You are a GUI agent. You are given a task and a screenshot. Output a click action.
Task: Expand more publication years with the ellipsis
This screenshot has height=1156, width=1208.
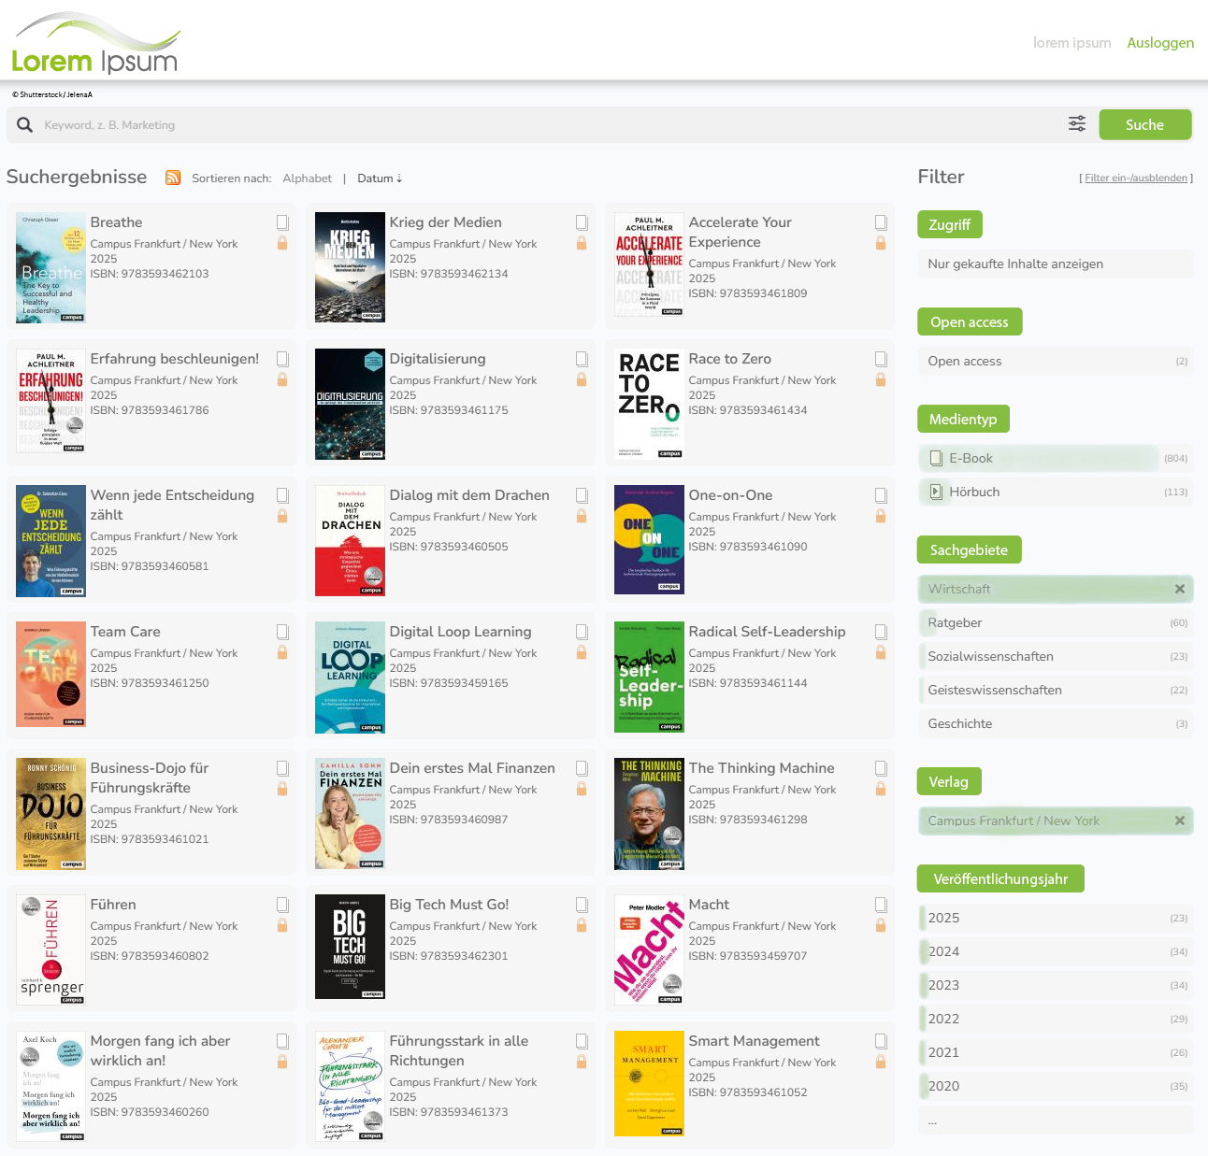click(932, 1120)
